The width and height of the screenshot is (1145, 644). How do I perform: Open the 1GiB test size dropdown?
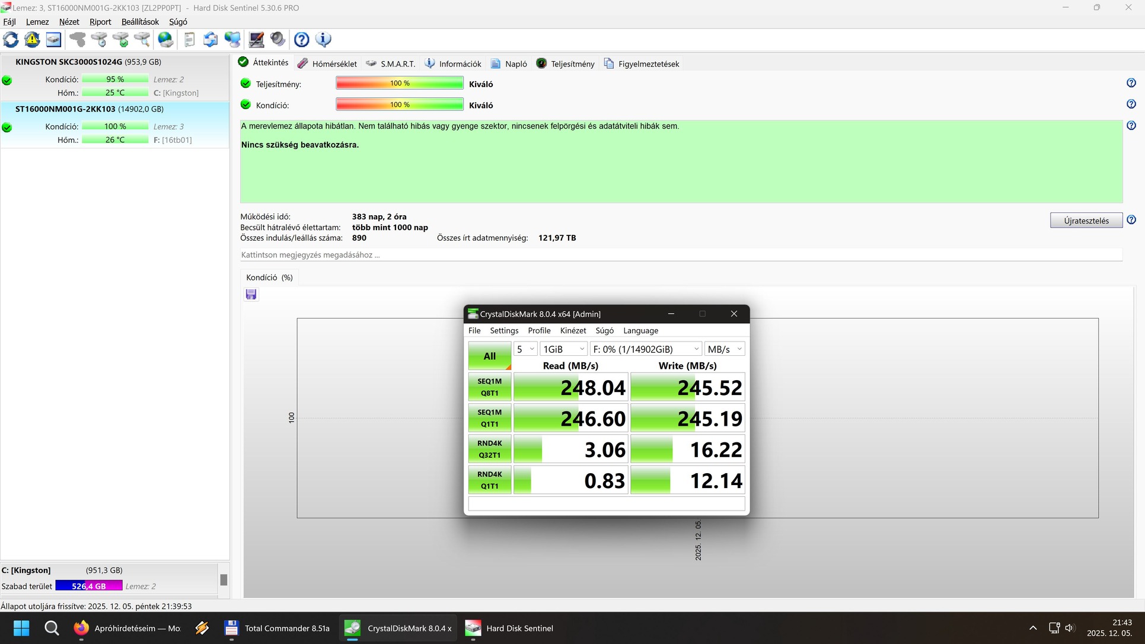pyautogui.click(x=563, y=349)
